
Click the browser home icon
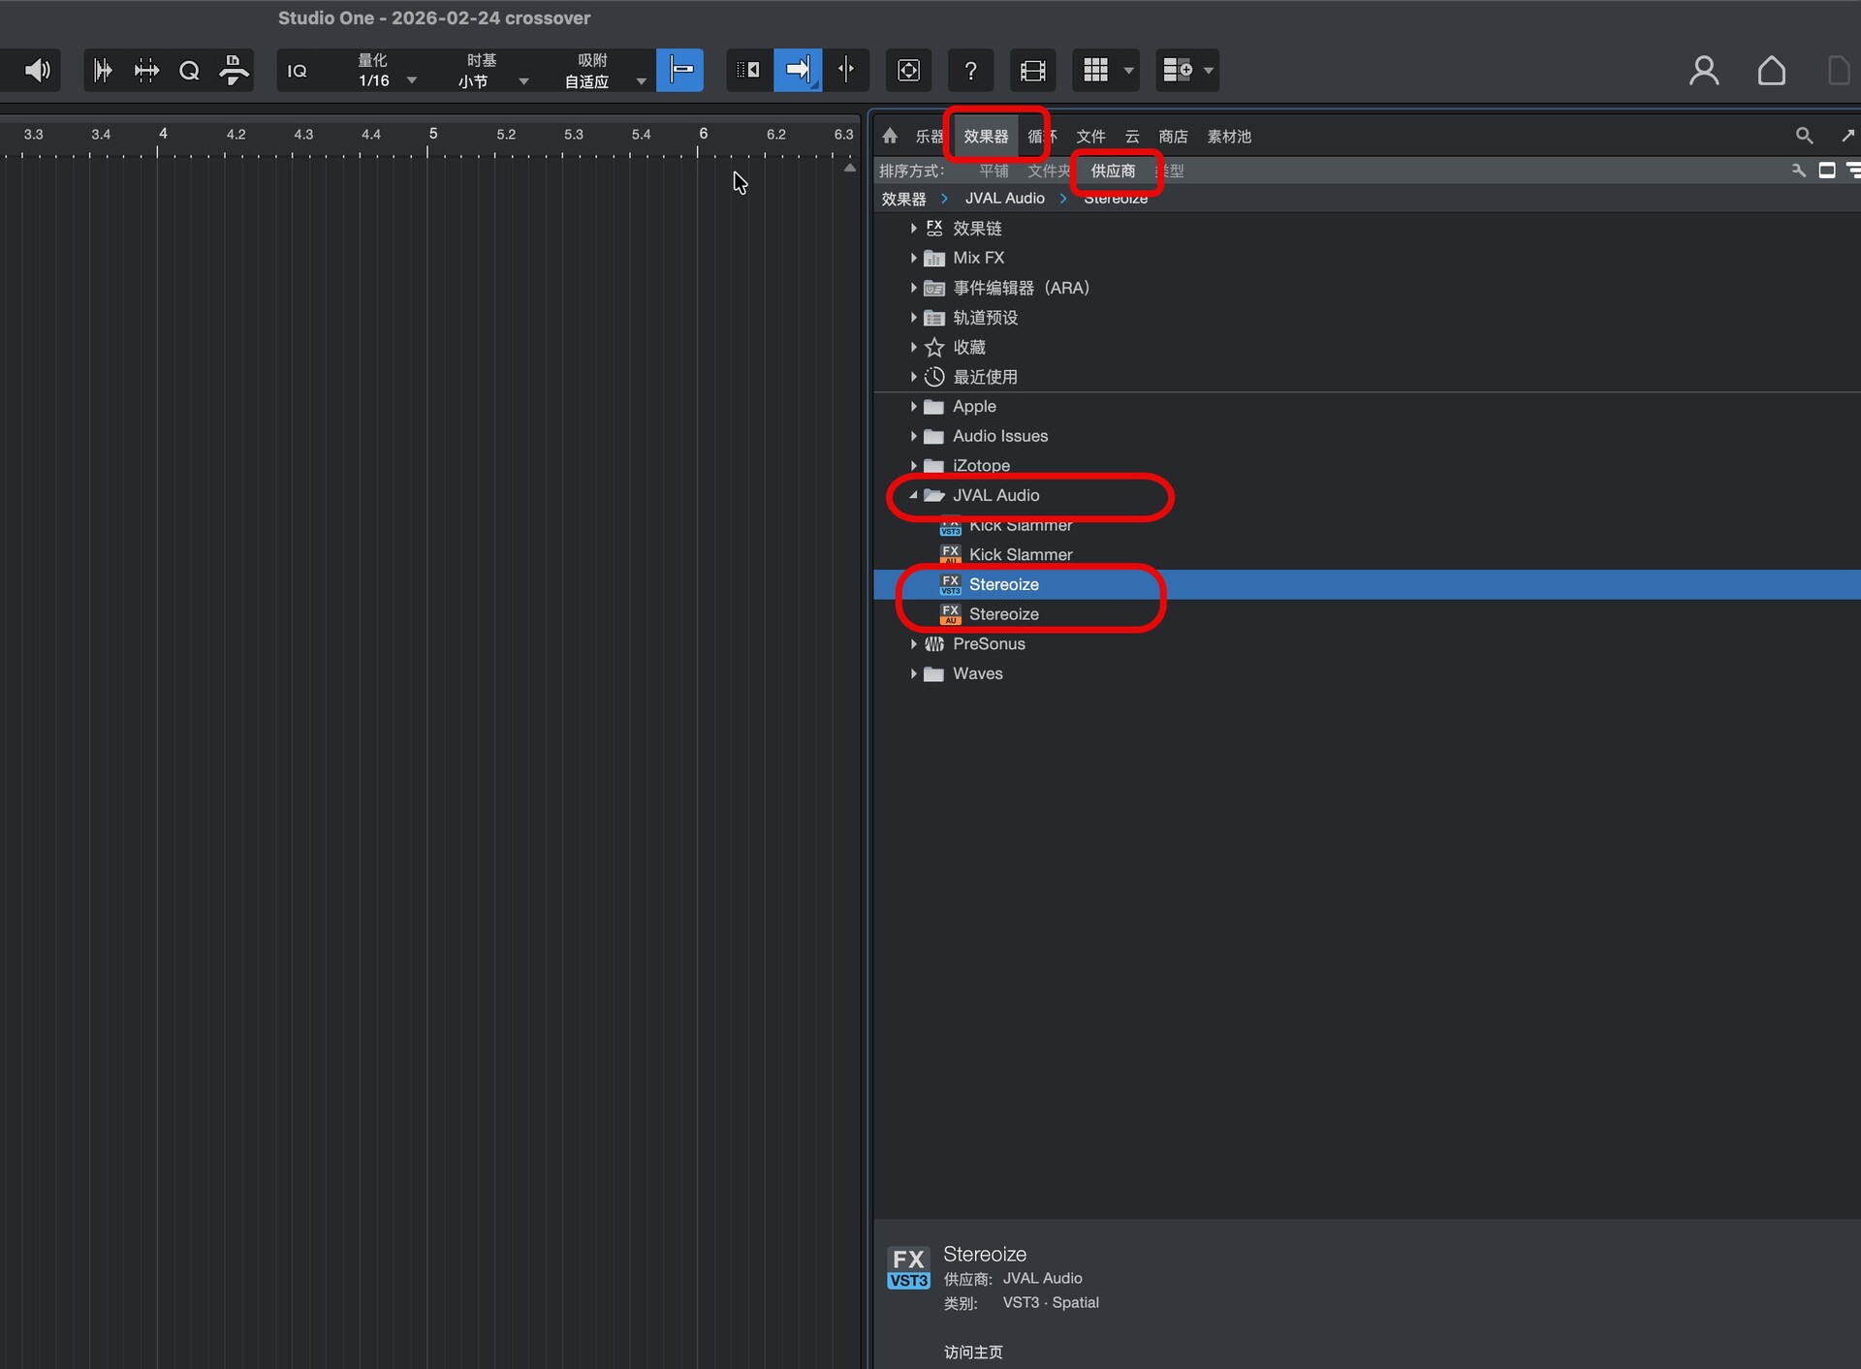[x=890, y=137]
